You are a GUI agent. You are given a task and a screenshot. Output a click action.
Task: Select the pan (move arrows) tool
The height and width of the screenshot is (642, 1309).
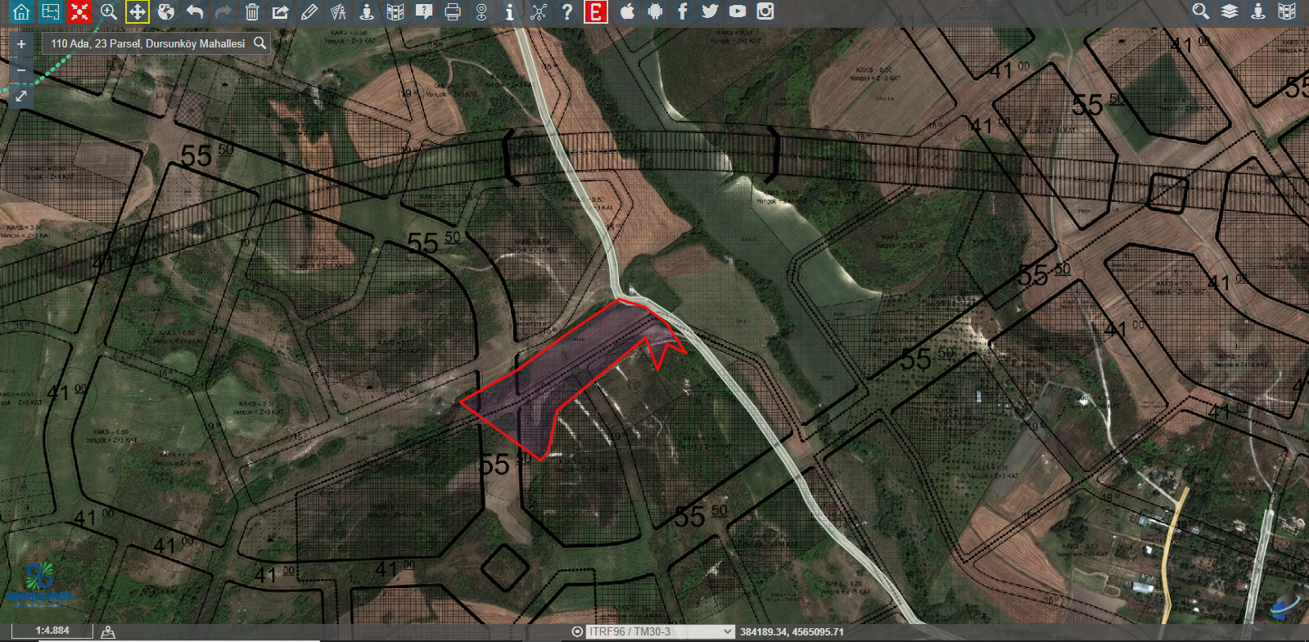click(x=137, y=11)
